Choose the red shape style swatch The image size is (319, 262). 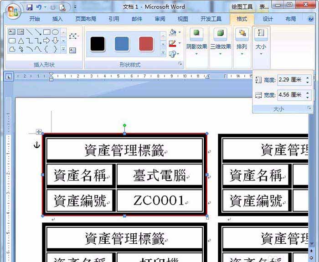146,44
